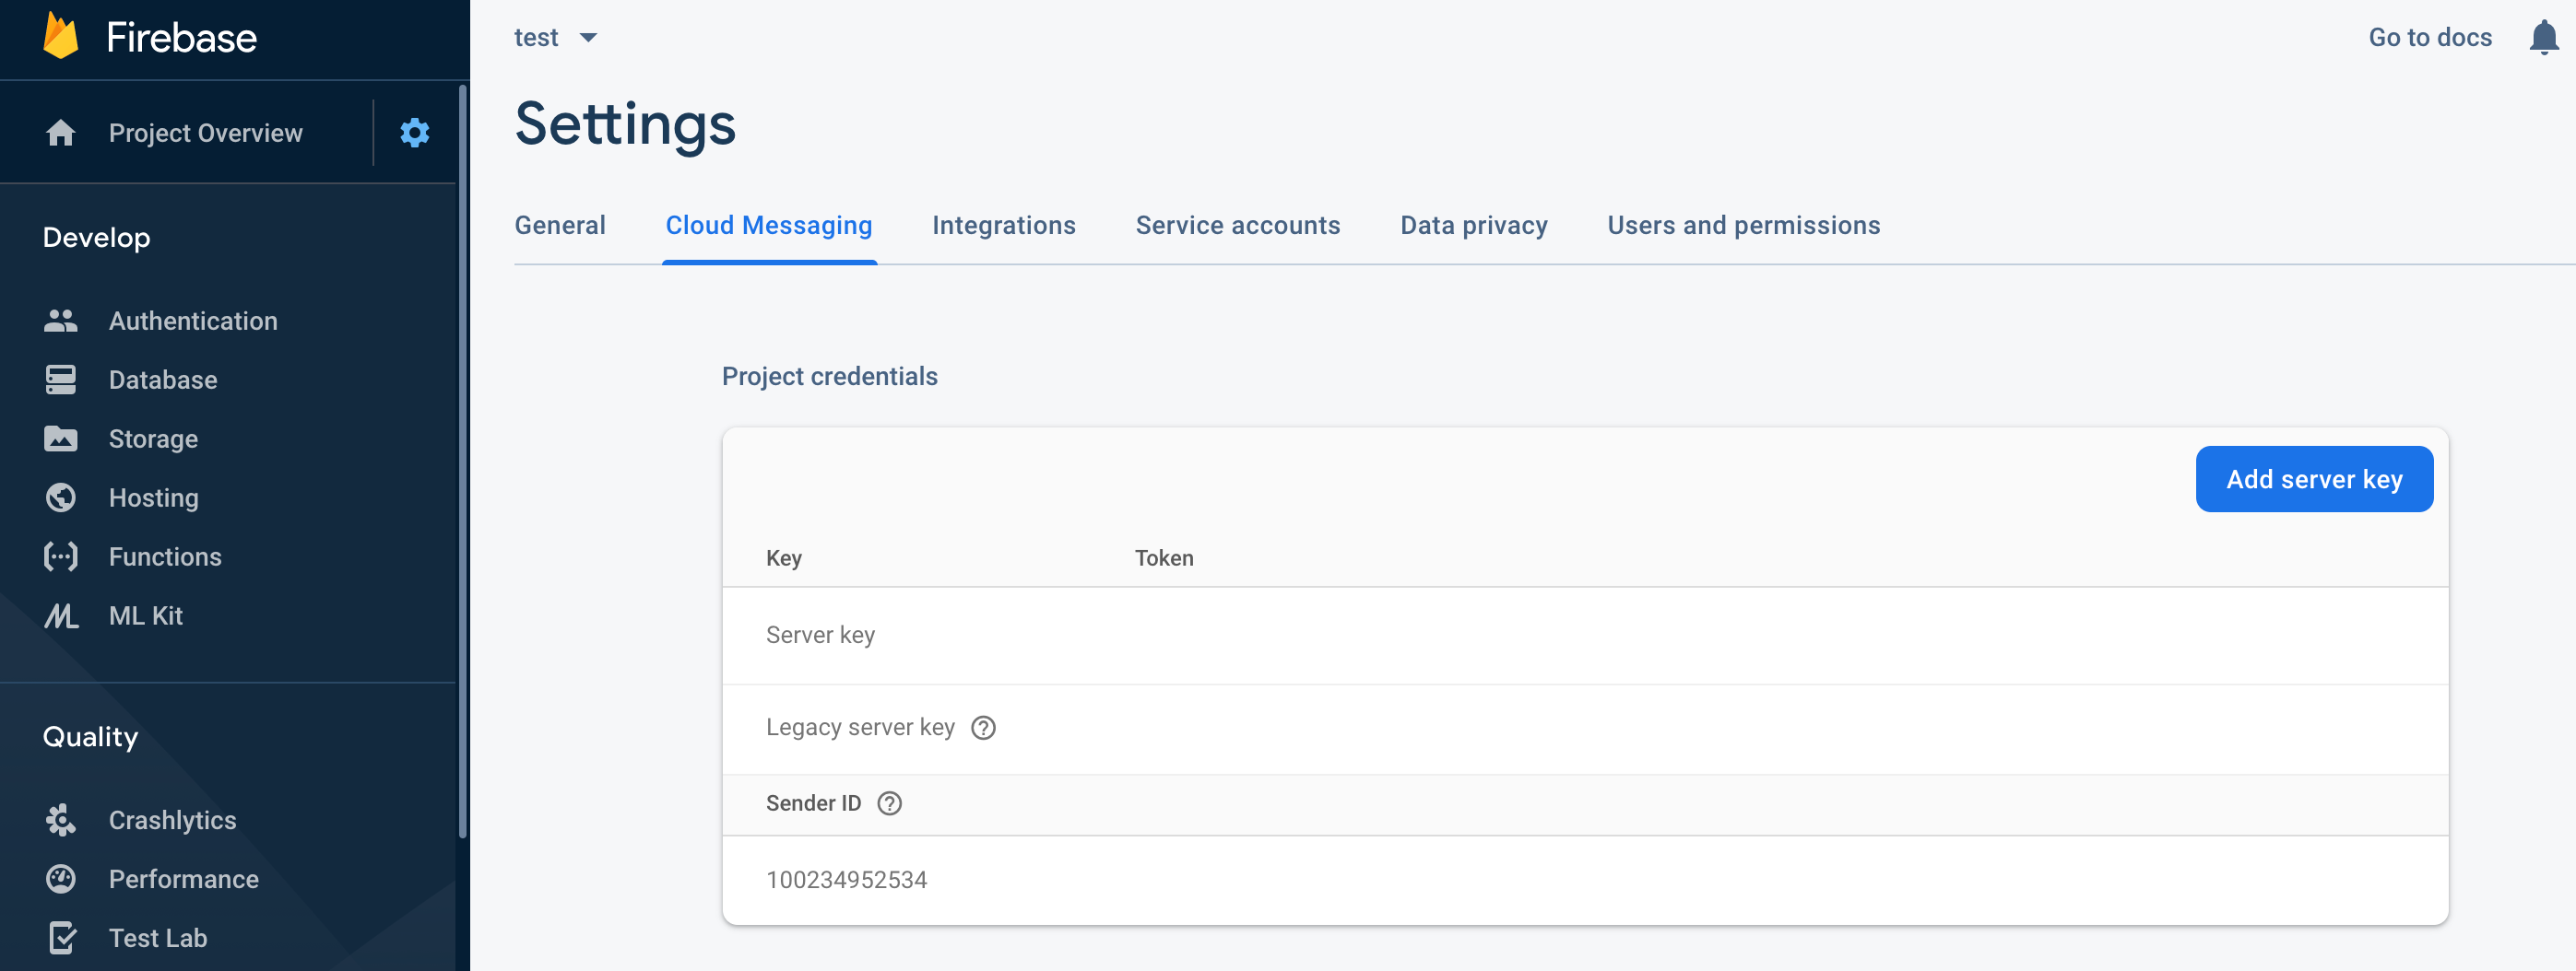The image size is (2576, 971).
Task: Open the Users and permissions tab
Action: pyautogui.click(x=1743, y=225)
